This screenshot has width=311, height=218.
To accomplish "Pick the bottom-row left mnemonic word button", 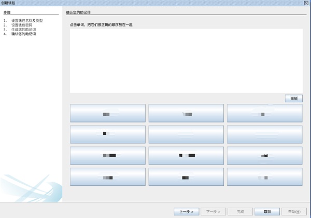I will (107, 177).
